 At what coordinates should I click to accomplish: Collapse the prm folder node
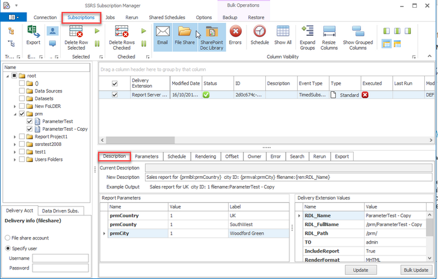(15, 114)
